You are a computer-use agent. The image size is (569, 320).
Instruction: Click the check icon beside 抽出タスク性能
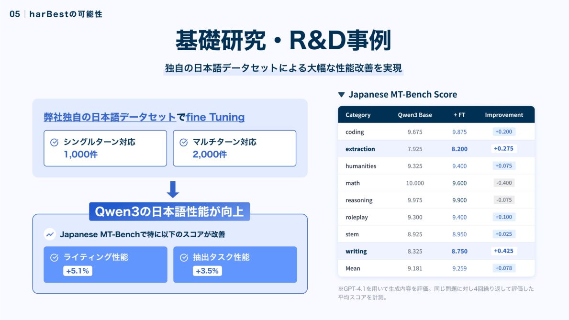184,258
